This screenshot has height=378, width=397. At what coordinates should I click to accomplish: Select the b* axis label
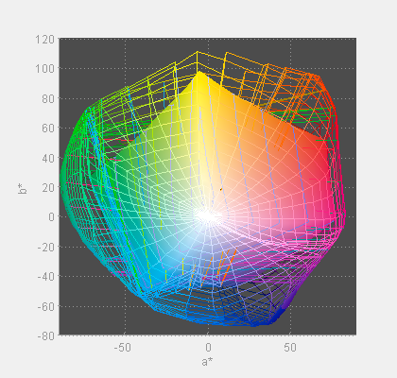[x=23, y=188]
